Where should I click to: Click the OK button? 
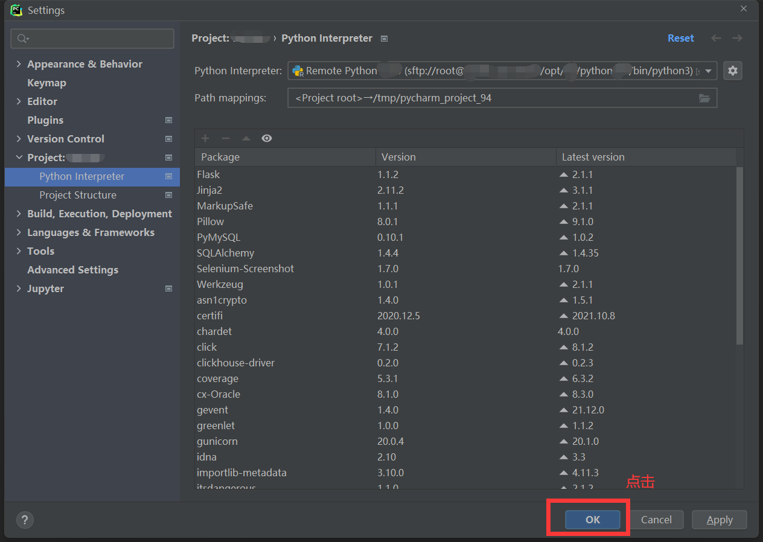tap(593, 520)
